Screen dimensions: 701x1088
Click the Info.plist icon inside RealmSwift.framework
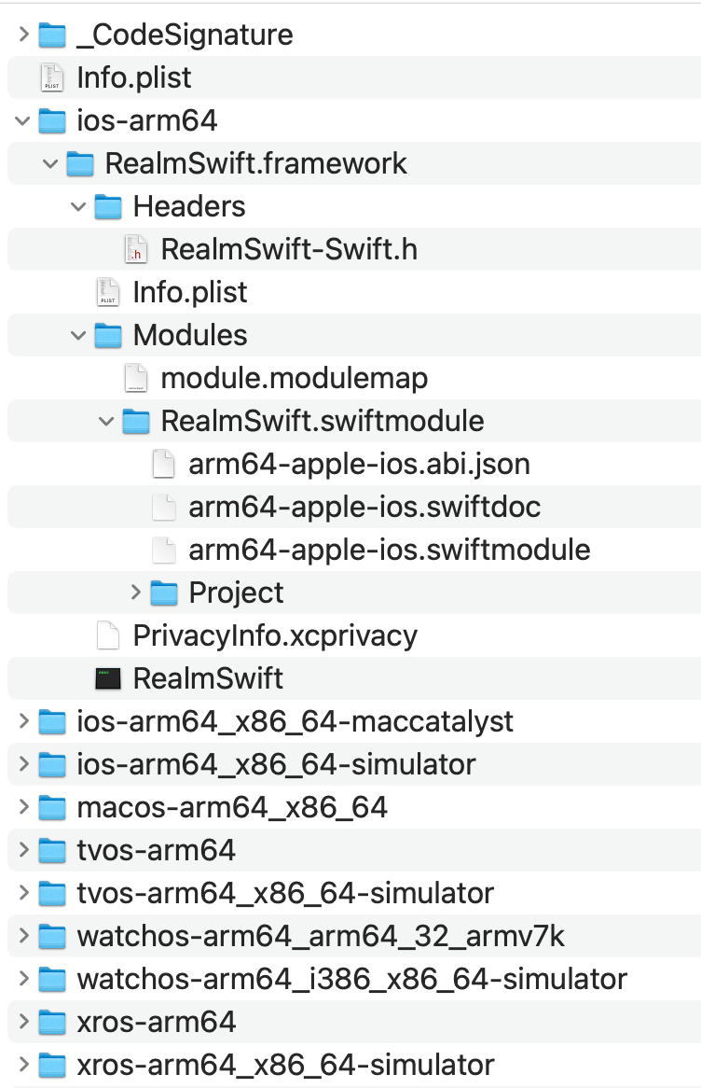(x=108, y=293)
